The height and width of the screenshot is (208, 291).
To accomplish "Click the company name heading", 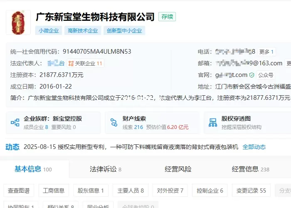I will [95, 17].
